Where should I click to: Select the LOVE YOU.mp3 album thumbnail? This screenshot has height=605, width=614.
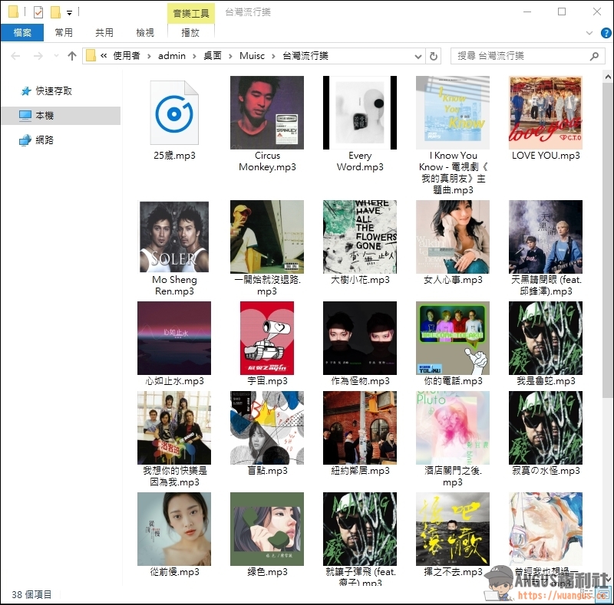(546, 113)
